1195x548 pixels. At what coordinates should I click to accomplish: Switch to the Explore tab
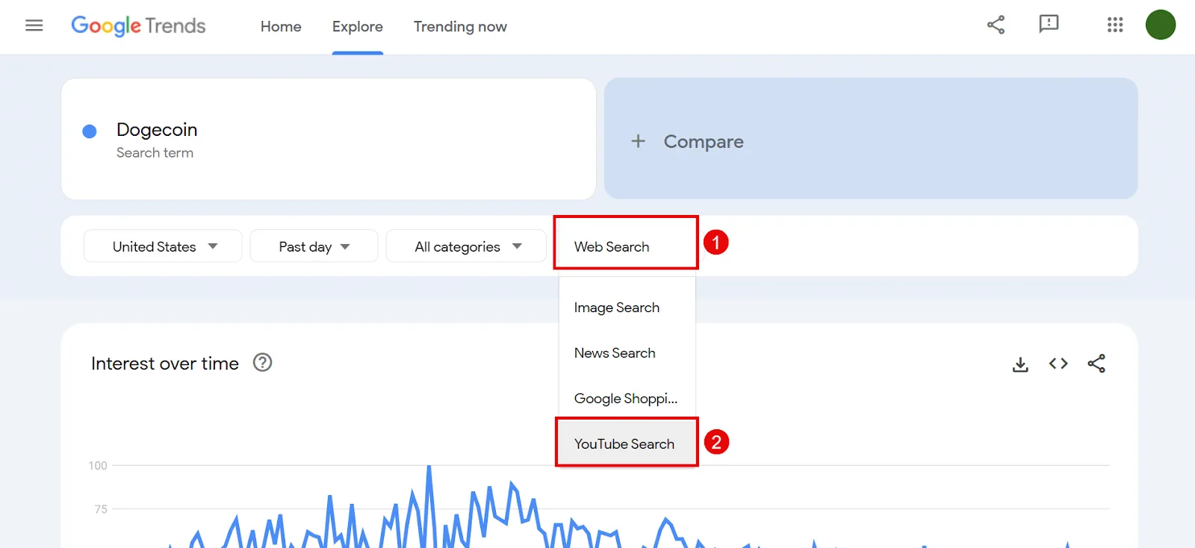pyautogui.click(x=358, y=27)
